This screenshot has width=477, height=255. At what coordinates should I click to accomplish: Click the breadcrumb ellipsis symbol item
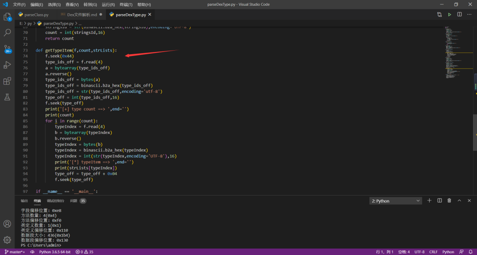[x=80, y=23]
